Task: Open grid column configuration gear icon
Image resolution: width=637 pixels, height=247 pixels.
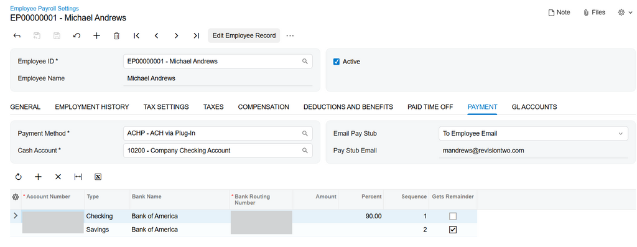Action: coord(16,197)
